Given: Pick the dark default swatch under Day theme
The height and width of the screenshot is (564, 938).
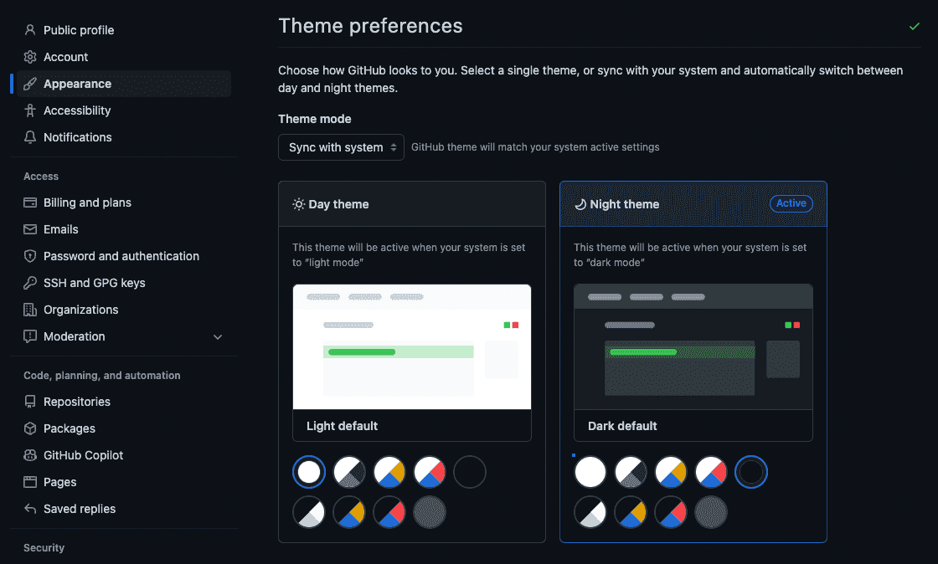Looking at the screenshot, I should pyautogui.click(x=470, y=473).
